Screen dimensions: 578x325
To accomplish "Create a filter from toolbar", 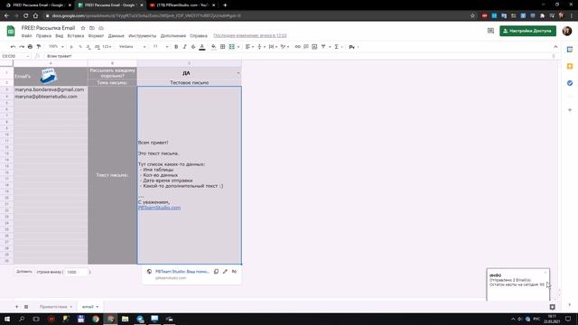I will tap(323, 47).
